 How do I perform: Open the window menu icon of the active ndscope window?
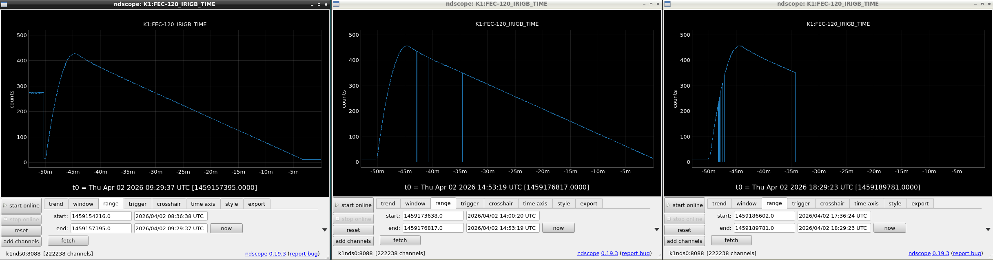[4, 4]
